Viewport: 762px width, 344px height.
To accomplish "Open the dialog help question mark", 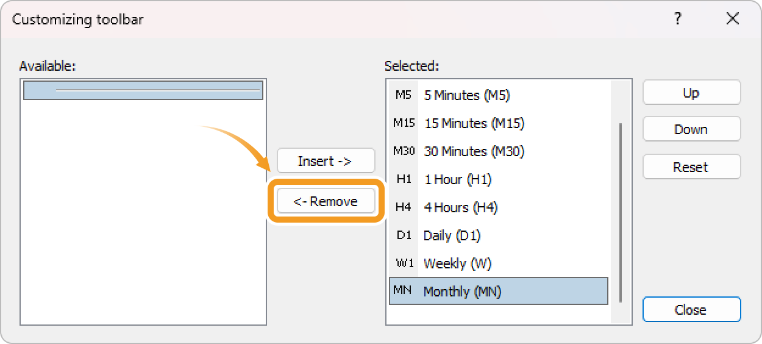I will coord(677,19).
